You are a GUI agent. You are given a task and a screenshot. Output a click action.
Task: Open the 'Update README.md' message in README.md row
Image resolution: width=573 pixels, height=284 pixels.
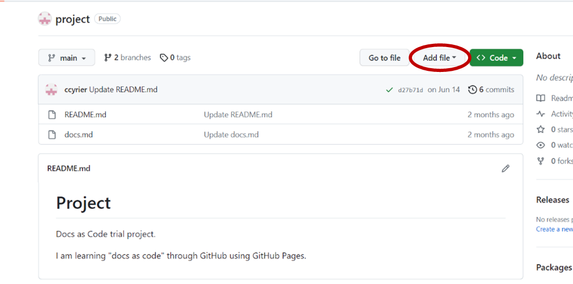pyautogui.click(x=238, y=115)
